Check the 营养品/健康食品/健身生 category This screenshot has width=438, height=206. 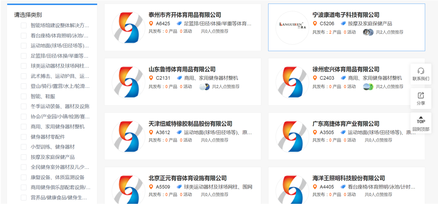click(x=24, y=198)
